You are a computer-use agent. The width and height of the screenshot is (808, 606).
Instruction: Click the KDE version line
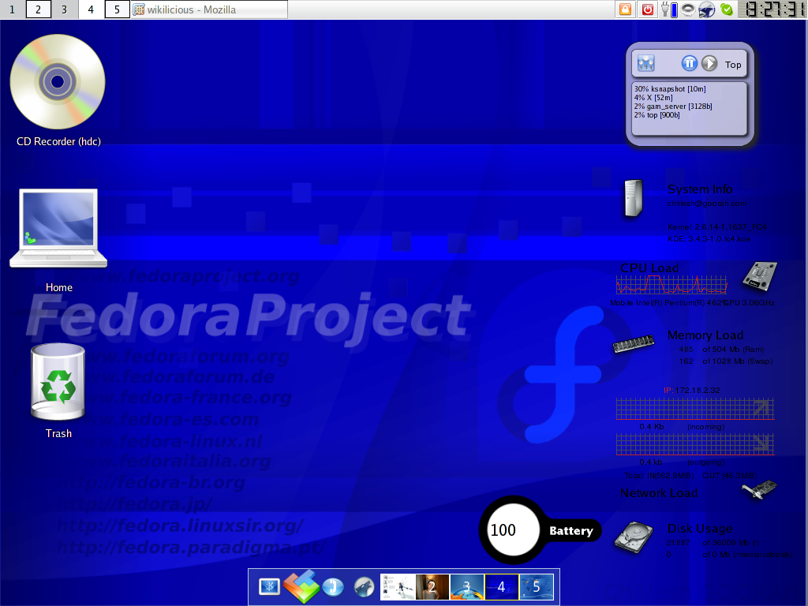[709, 238]
